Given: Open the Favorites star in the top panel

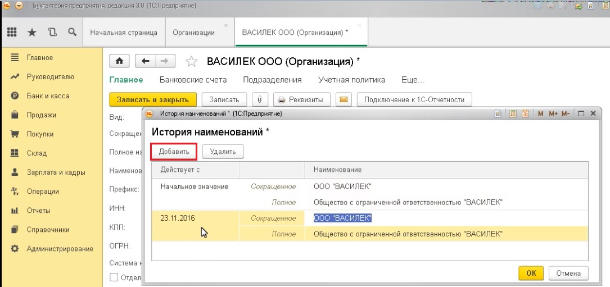Looking at the screenshot, I should [x=32, y=32].
